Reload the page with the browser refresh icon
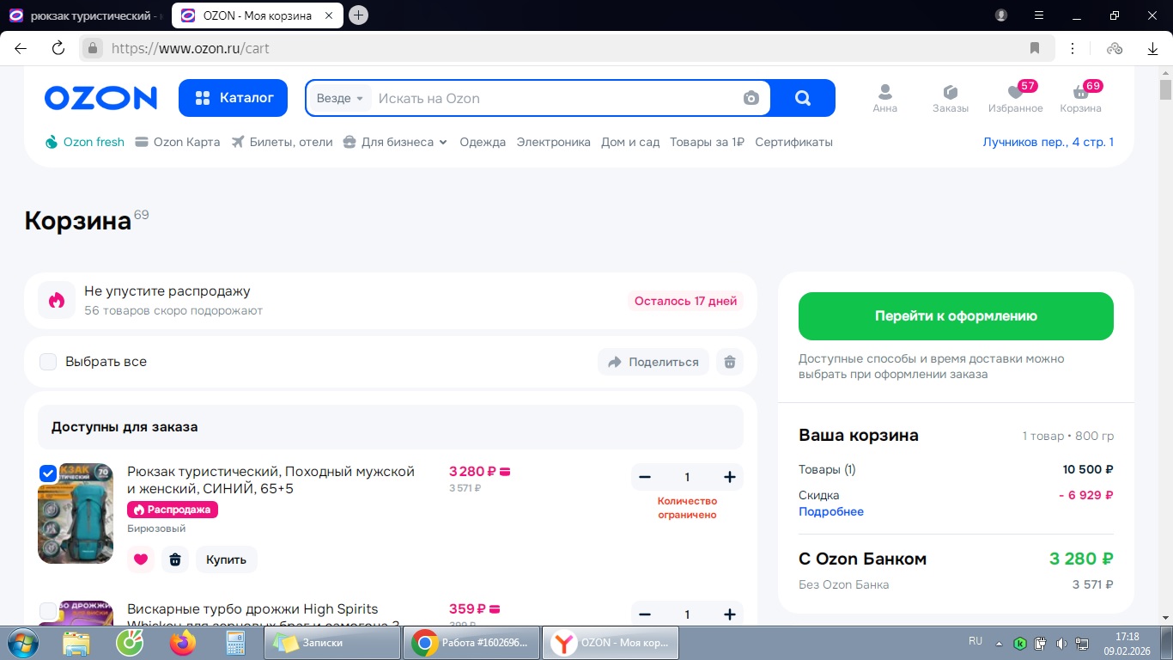The width and height of the screenshot is (1173, 660). pos(58,48)
